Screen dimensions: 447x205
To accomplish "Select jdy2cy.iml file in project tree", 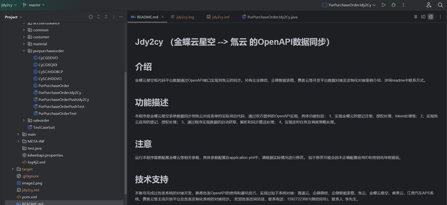I will 30,190.
